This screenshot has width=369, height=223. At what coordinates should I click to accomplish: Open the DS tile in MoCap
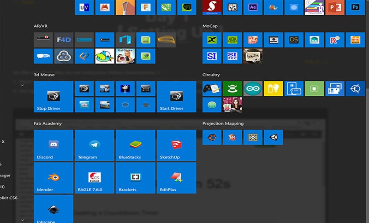point(294,40)
